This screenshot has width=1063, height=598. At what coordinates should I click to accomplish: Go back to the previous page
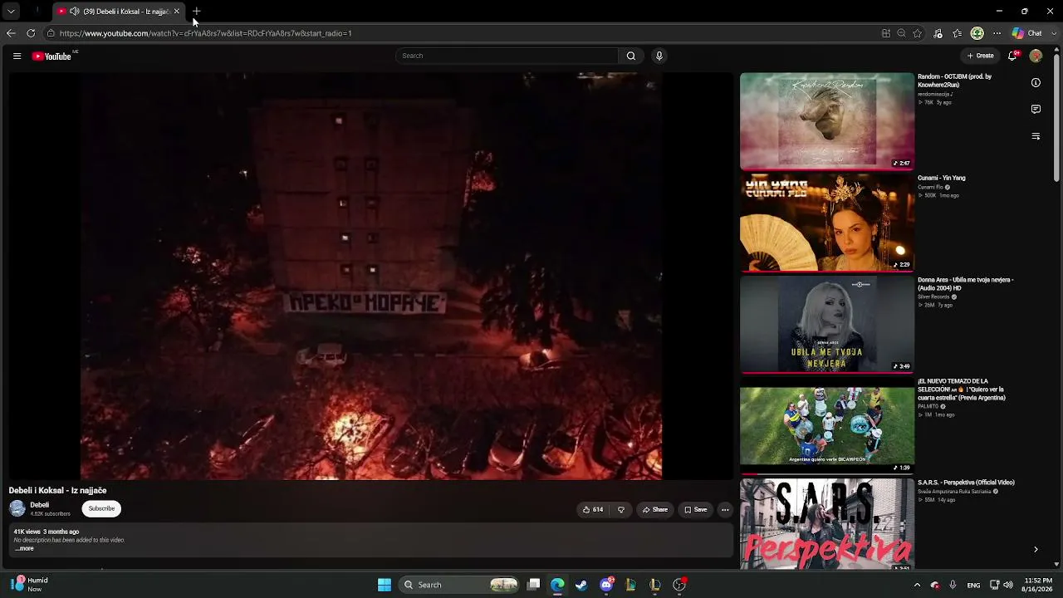tap(11, 33)
